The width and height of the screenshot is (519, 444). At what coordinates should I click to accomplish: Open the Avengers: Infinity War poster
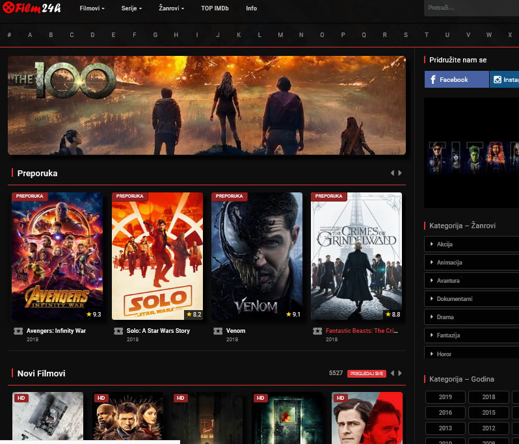tap(57, 256)
